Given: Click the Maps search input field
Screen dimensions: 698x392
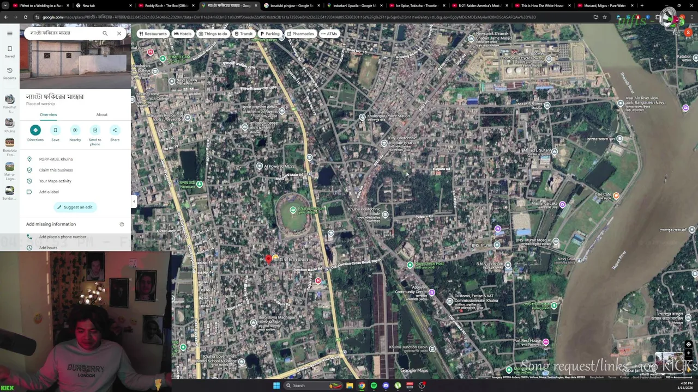Looking at the screenshot, I should (63, 33).
